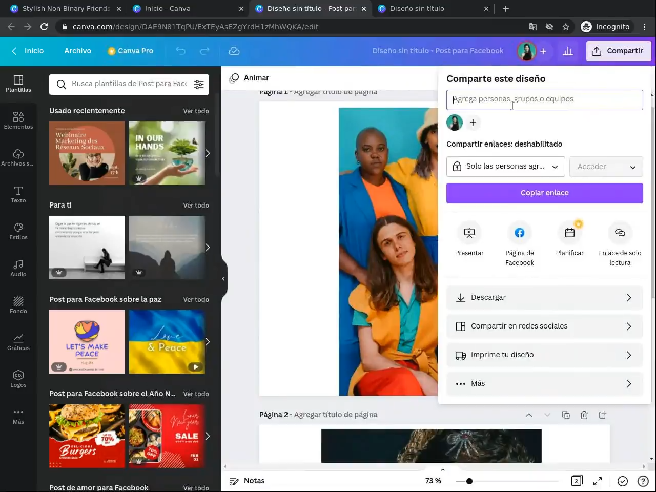Open the Fondo sidebar panel

click(18, 305)
